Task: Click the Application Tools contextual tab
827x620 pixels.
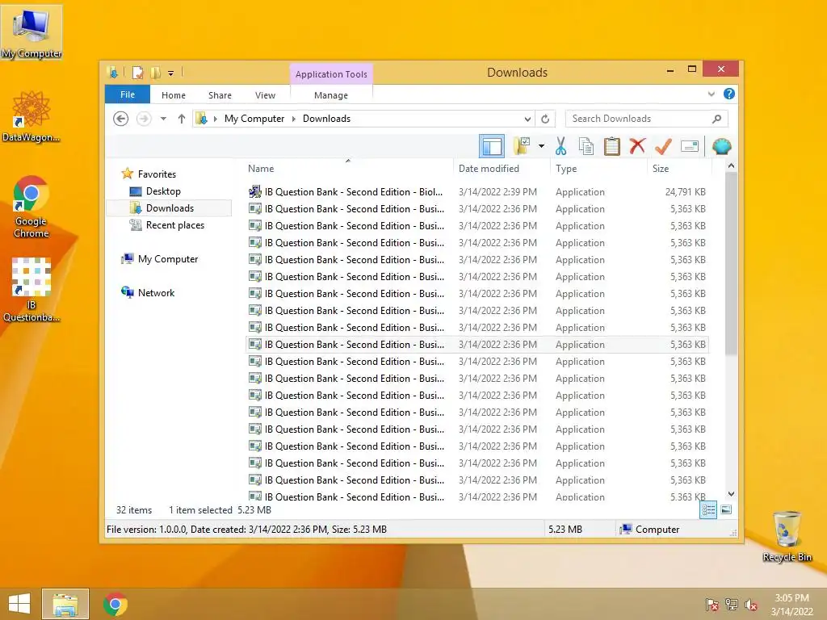Action: tap(331, 74)
